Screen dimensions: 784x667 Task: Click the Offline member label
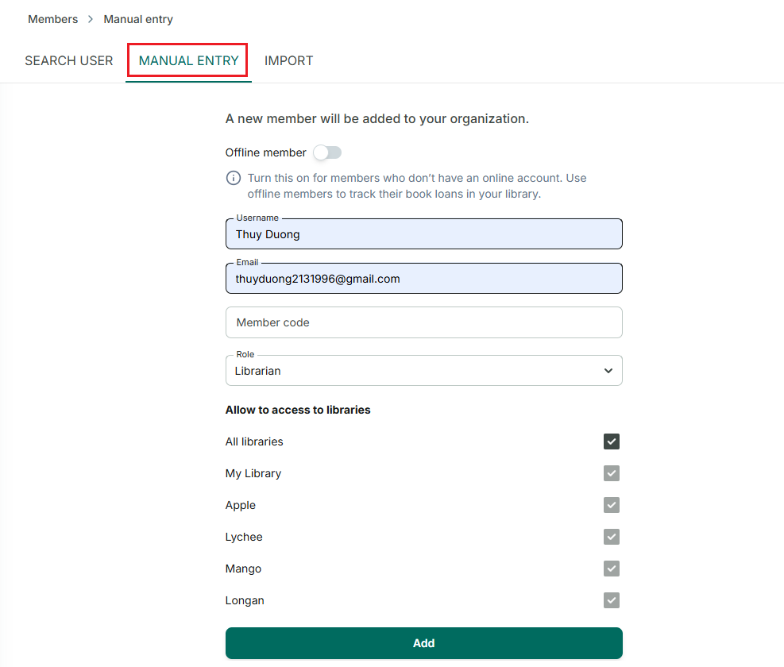(265, 152)
